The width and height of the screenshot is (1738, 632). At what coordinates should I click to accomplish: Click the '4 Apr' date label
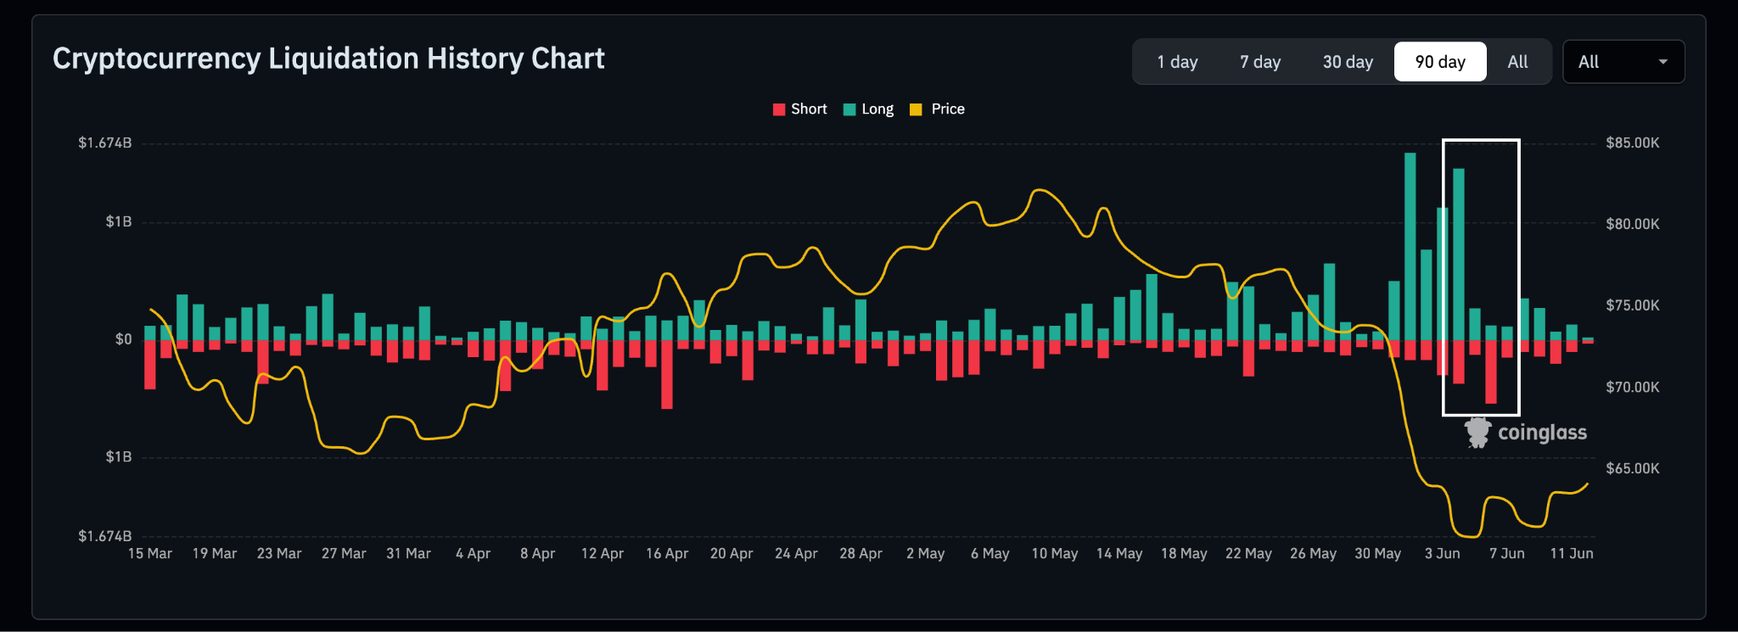(473, 553)
